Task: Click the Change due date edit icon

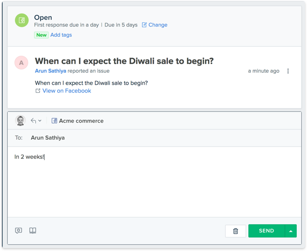Action: (145, 25)
